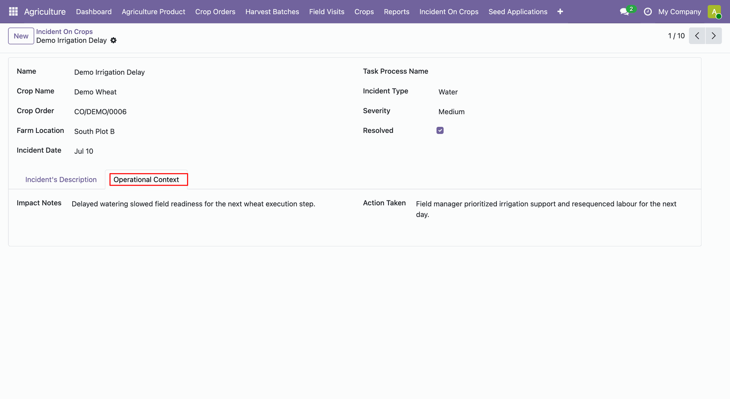
Task: Open the apps grid home menu
Action: click(13, 12)
